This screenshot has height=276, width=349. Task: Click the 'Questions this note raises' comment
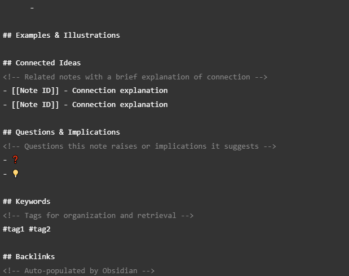pyautogui.click(x=139, y=146)
